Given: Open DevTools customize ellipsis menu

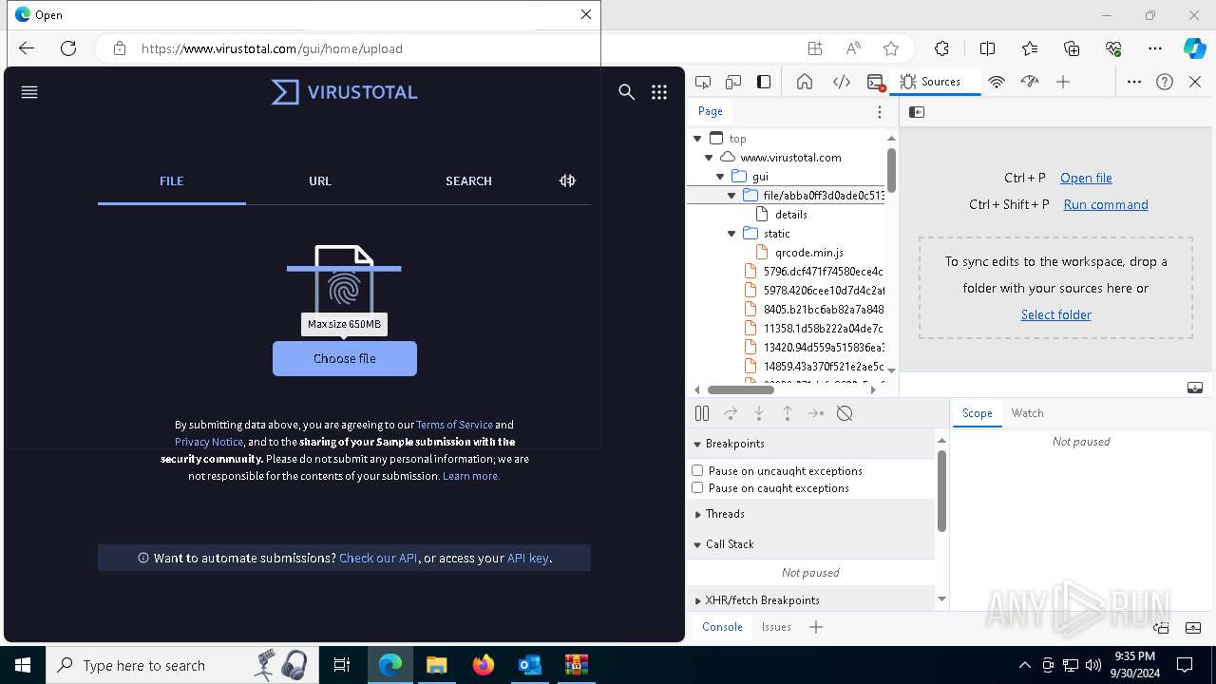Looking at the screenshot, I should [x=1134, y=82].
